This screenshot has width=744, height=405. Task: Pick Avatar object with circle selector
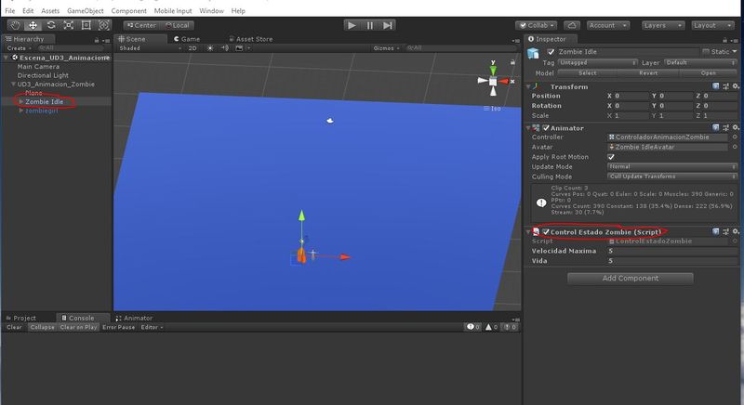(x=735, y=147)
